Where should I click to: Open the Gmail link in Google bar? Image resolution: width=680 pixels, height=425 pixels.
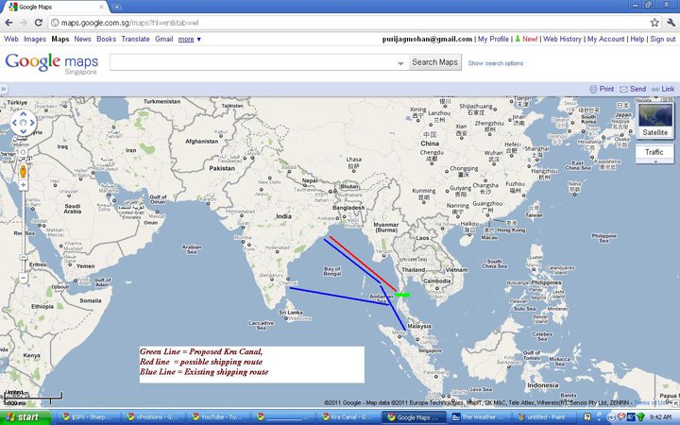tap(164, 39)
